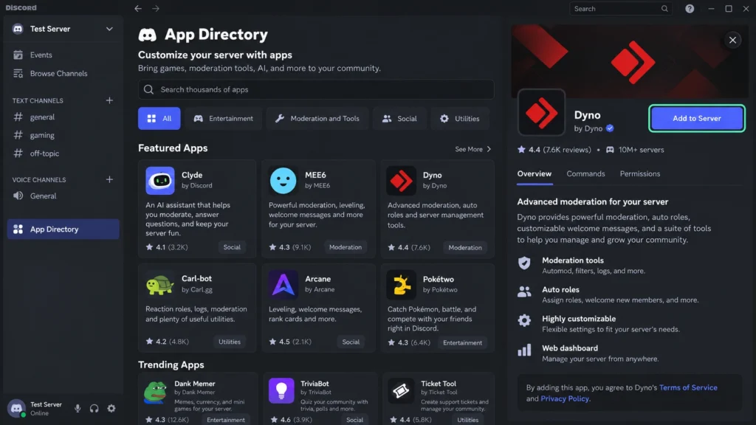
Task: Click the Web dashboard chart icon
Action: (524, 350)
